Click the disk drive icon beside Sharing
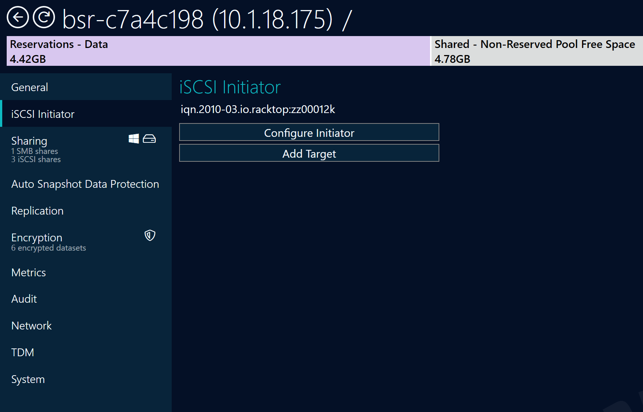The image size is (643, 412). pos(149,138)
